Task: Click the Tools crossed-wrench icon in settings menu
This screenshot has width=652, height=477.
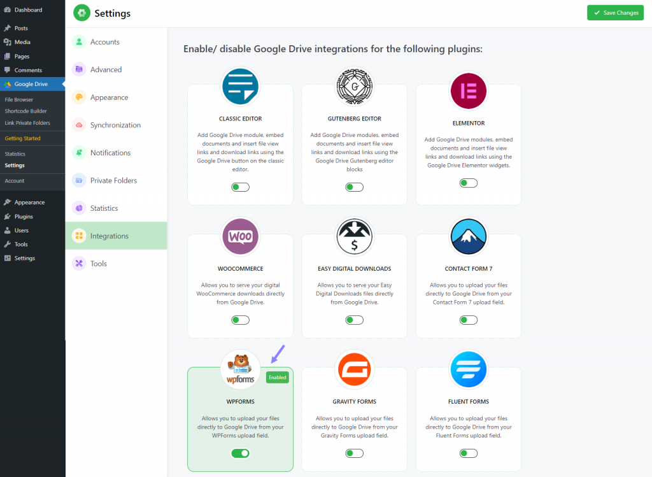Action: pyautogui.click(x=79, y=263)
